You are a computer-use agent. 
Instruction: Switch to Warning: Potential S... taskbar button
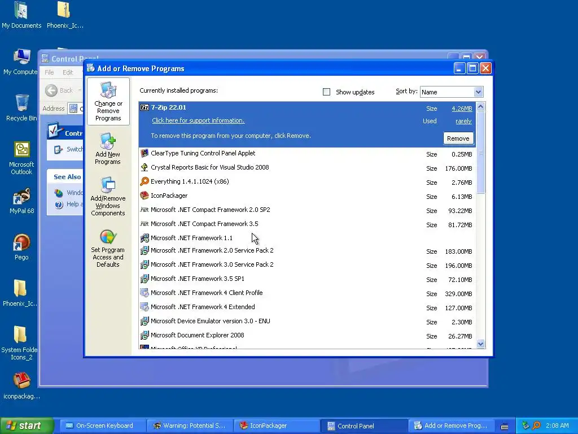pyautogui.click(x=190, y=426)
